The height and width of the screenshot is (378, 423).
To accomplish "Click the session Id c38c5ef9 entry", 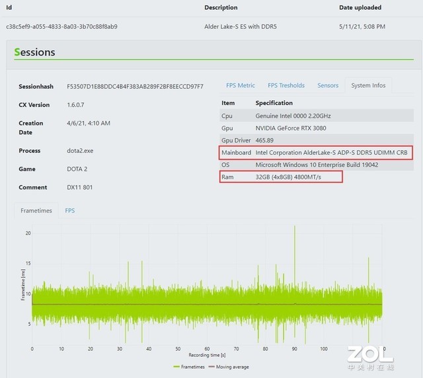I will (x=61, y=26).
